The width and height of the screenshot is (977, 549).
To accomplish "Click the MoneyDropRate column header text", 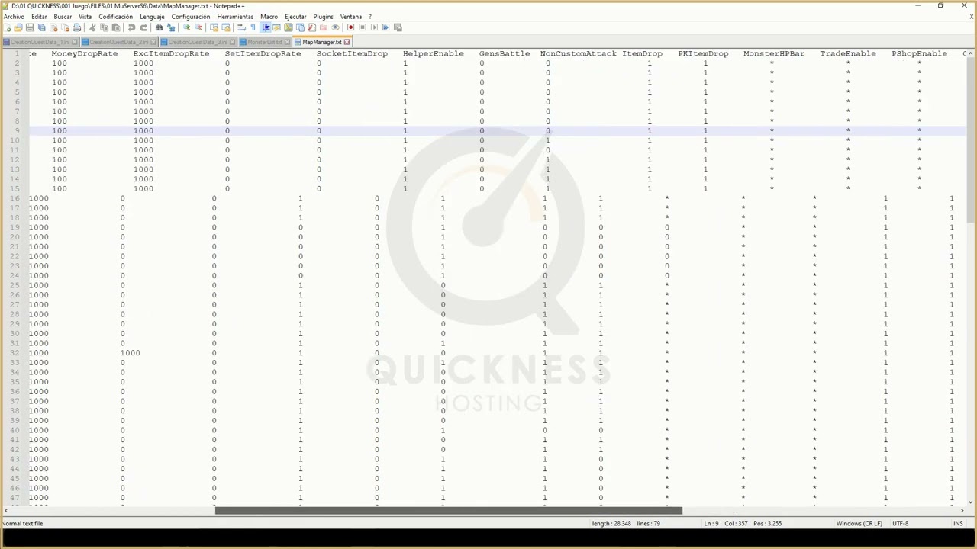I will tap(85, 54).
